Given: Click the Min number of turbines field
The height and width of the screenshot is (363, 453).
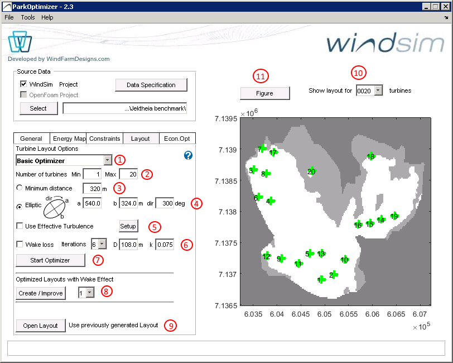Looking at the screenshot, I should [92, 174].
